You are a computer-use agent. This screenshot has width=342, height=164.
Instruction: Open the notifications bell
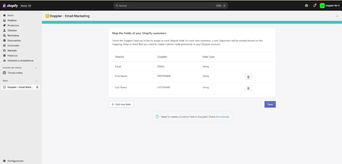tap(314, 6)
